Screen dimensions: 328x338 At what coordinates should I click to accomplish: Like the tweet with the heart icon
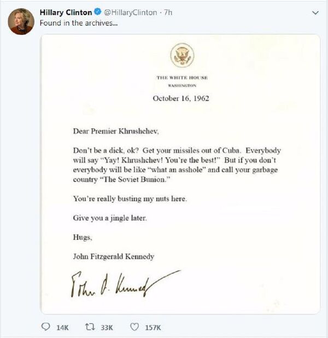click(134, 327)
